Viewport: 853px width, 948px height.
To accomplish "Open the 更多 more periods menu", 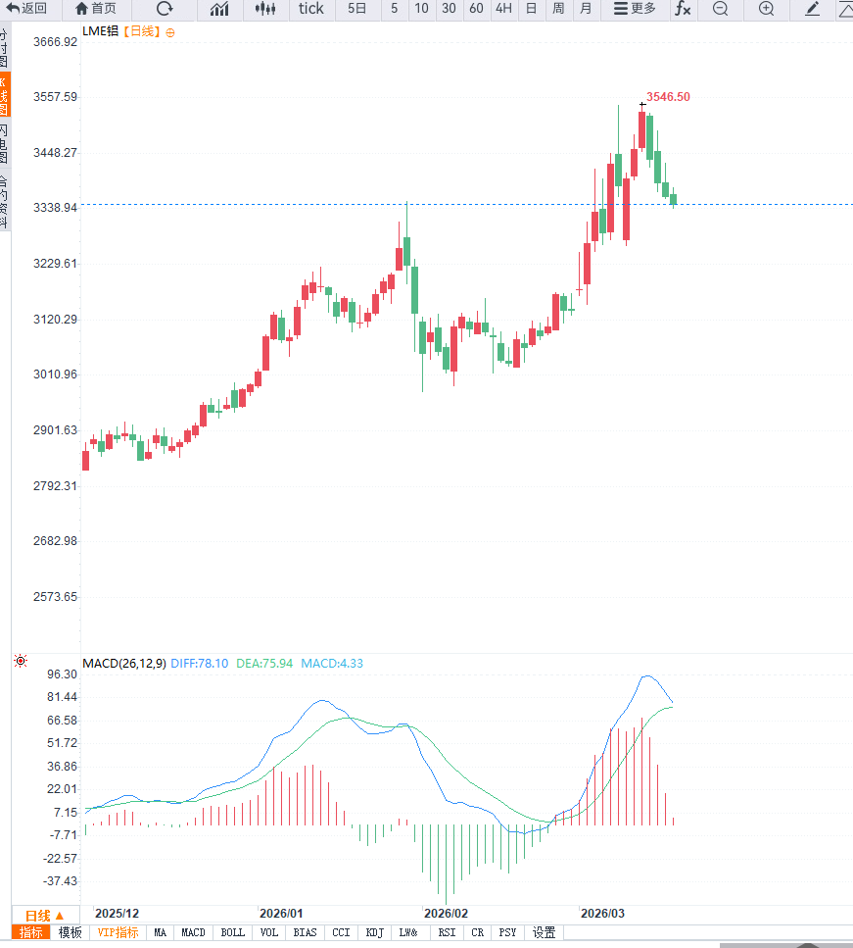I will point(635,9).
